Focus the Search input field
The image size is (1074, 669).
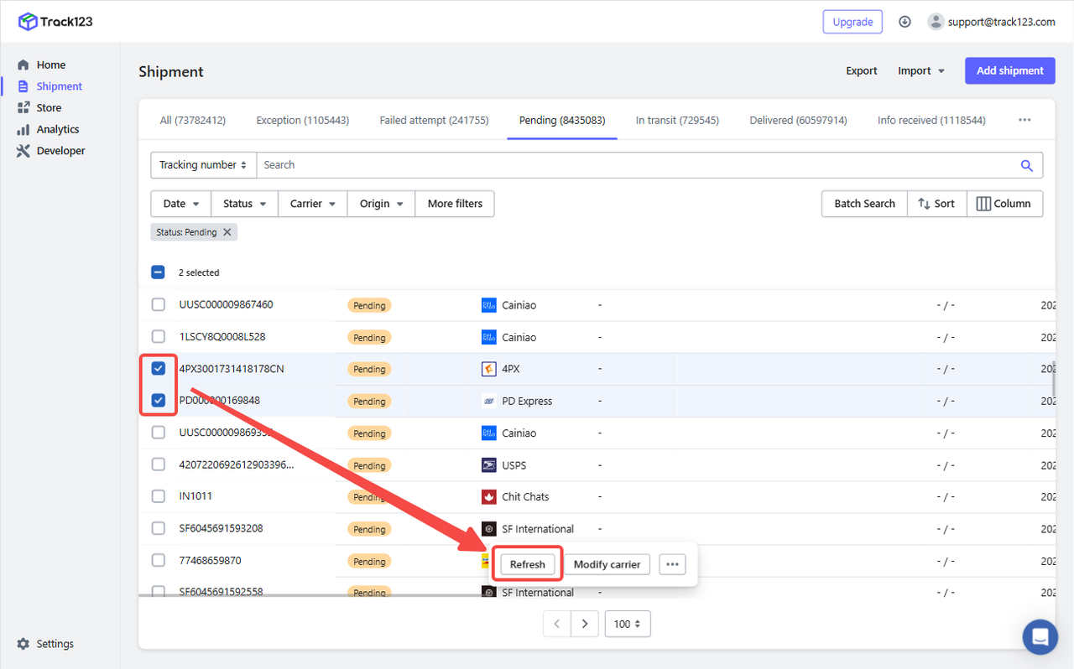[x=637, y=165]
